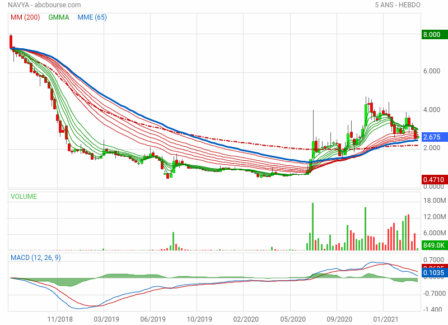Click the MACD (12, 26, 9) label
This screenshot has width=448, height=325.
pos(36,258)
